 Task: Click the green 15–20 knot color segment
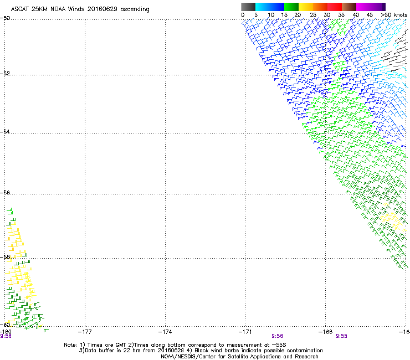coord(291,7)
